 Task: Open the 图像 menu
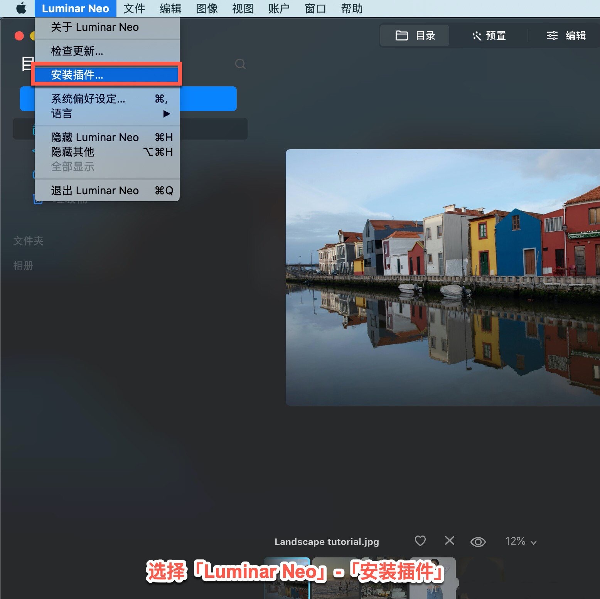tap(207, 8)
